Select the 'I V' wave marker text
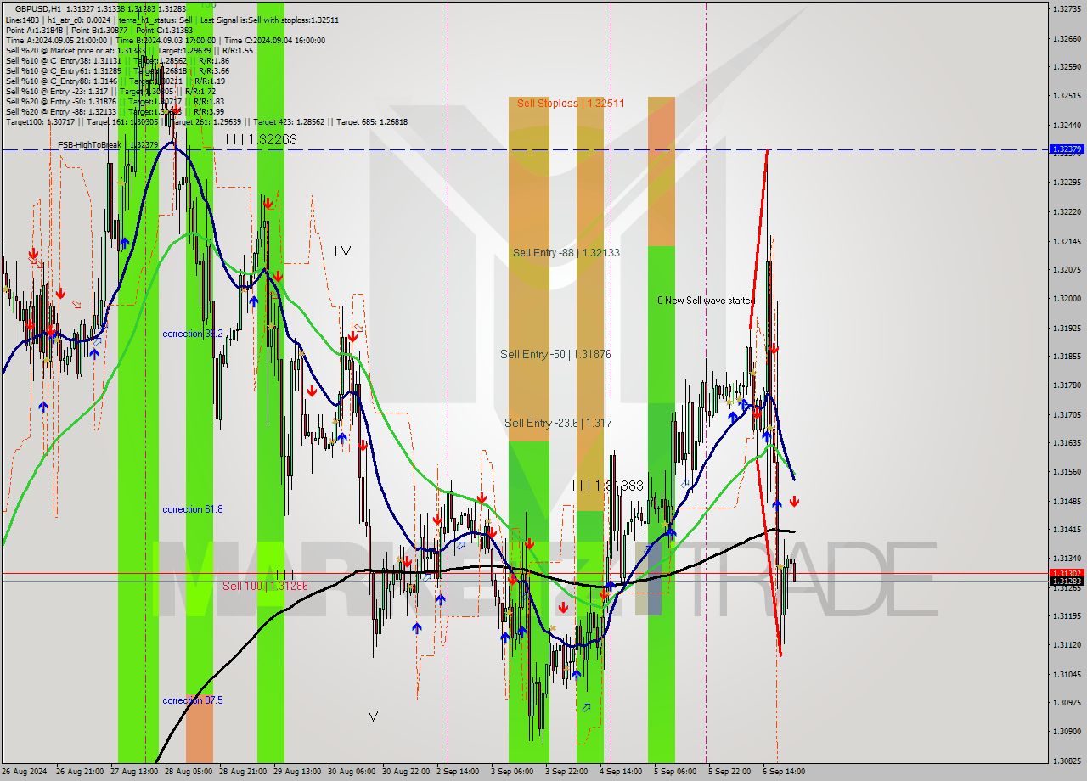This screenshot has height=781, width=1087. [342, 251]
